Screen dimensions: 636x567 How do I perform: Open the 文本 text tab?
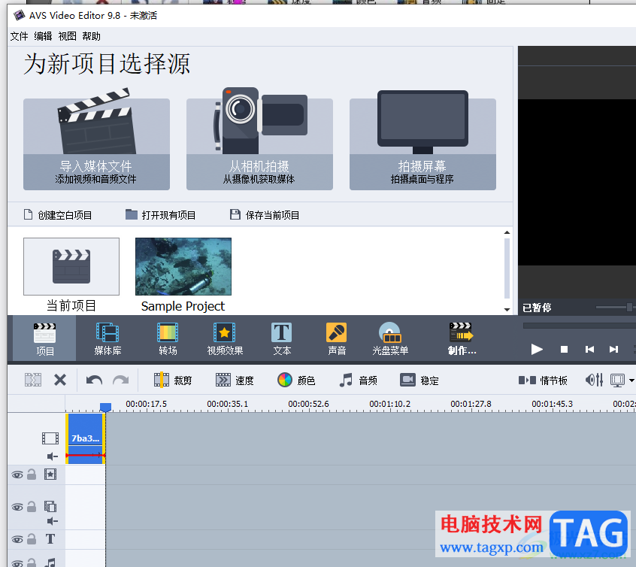(x=281, y=339)
